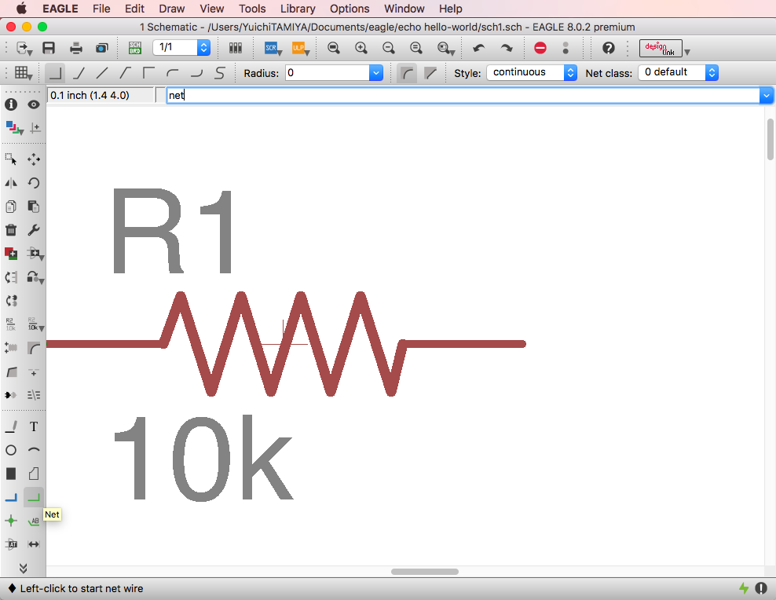
Task: Open the Draw menu
Action: coord(172,9)
